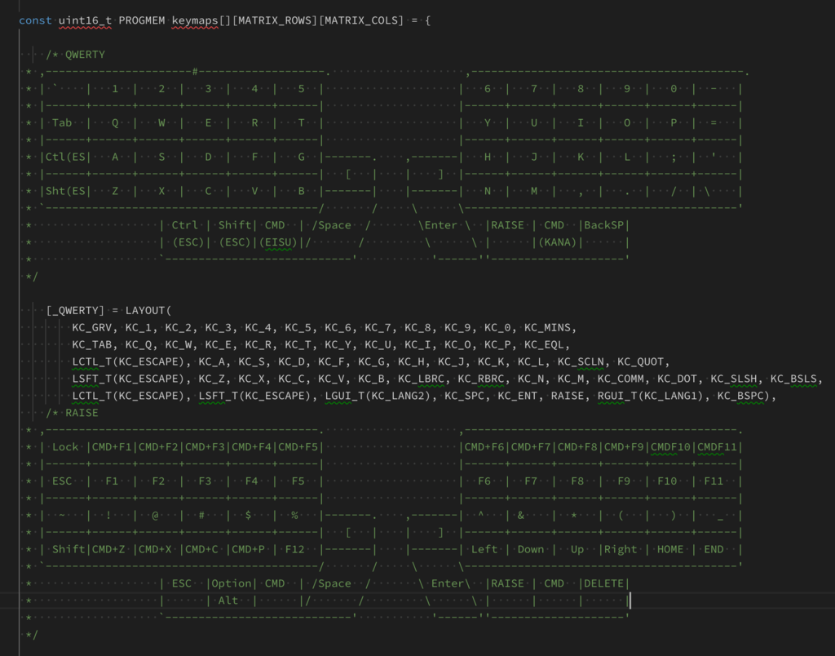835x656 pixels.
Task: Click the '/* QWERTY' comment header
Action: pyautogui.click(x=75, y=55)
